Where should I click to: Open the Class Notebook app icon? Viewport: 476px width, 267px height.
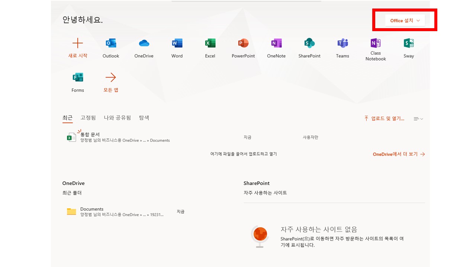(x=376, y=43)
